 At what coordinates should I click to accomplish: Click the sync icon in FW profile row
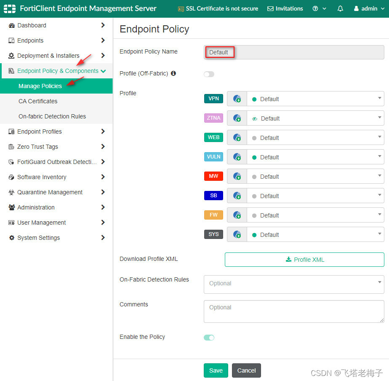237,215
